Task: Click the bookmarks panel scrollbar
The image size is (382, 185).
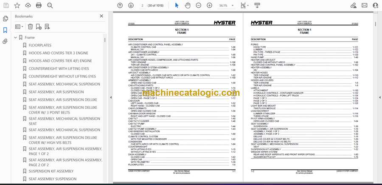Action: pos(105,40)
